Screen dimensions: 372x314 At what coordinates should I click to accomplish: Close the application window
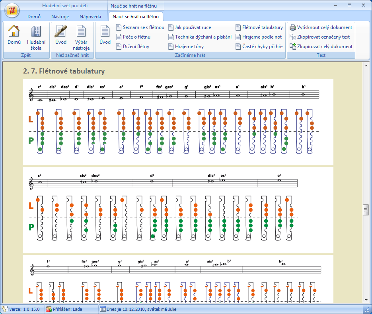click(x=363, y=5)
